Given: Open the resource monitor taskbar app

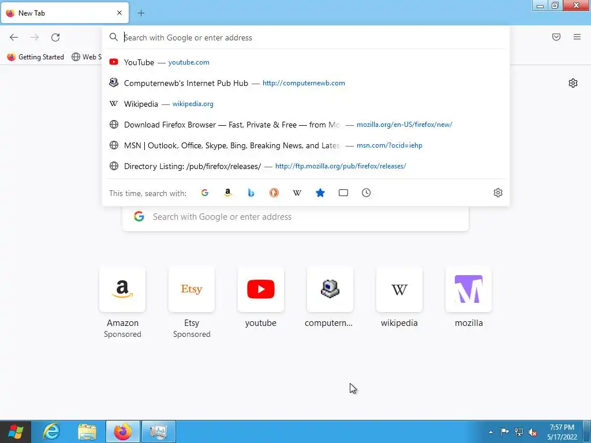Looking at the screenshot, I should coord(159,431).
